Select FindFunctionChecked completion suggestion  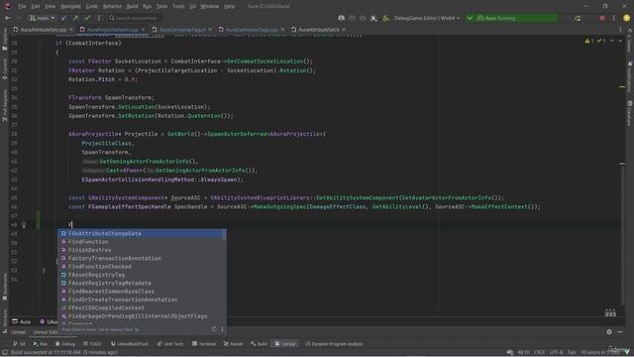point(140,267)
